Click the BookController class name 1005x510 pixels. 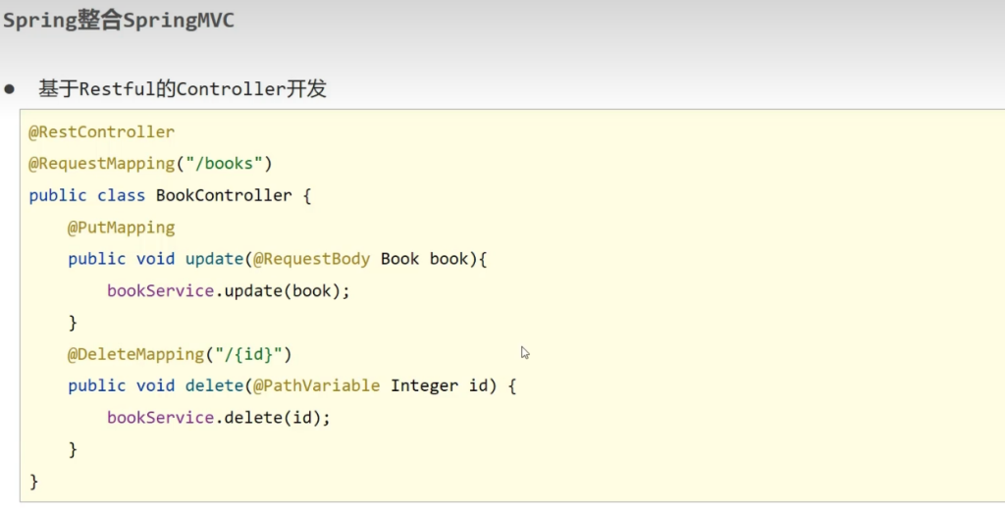click(224, 195)
